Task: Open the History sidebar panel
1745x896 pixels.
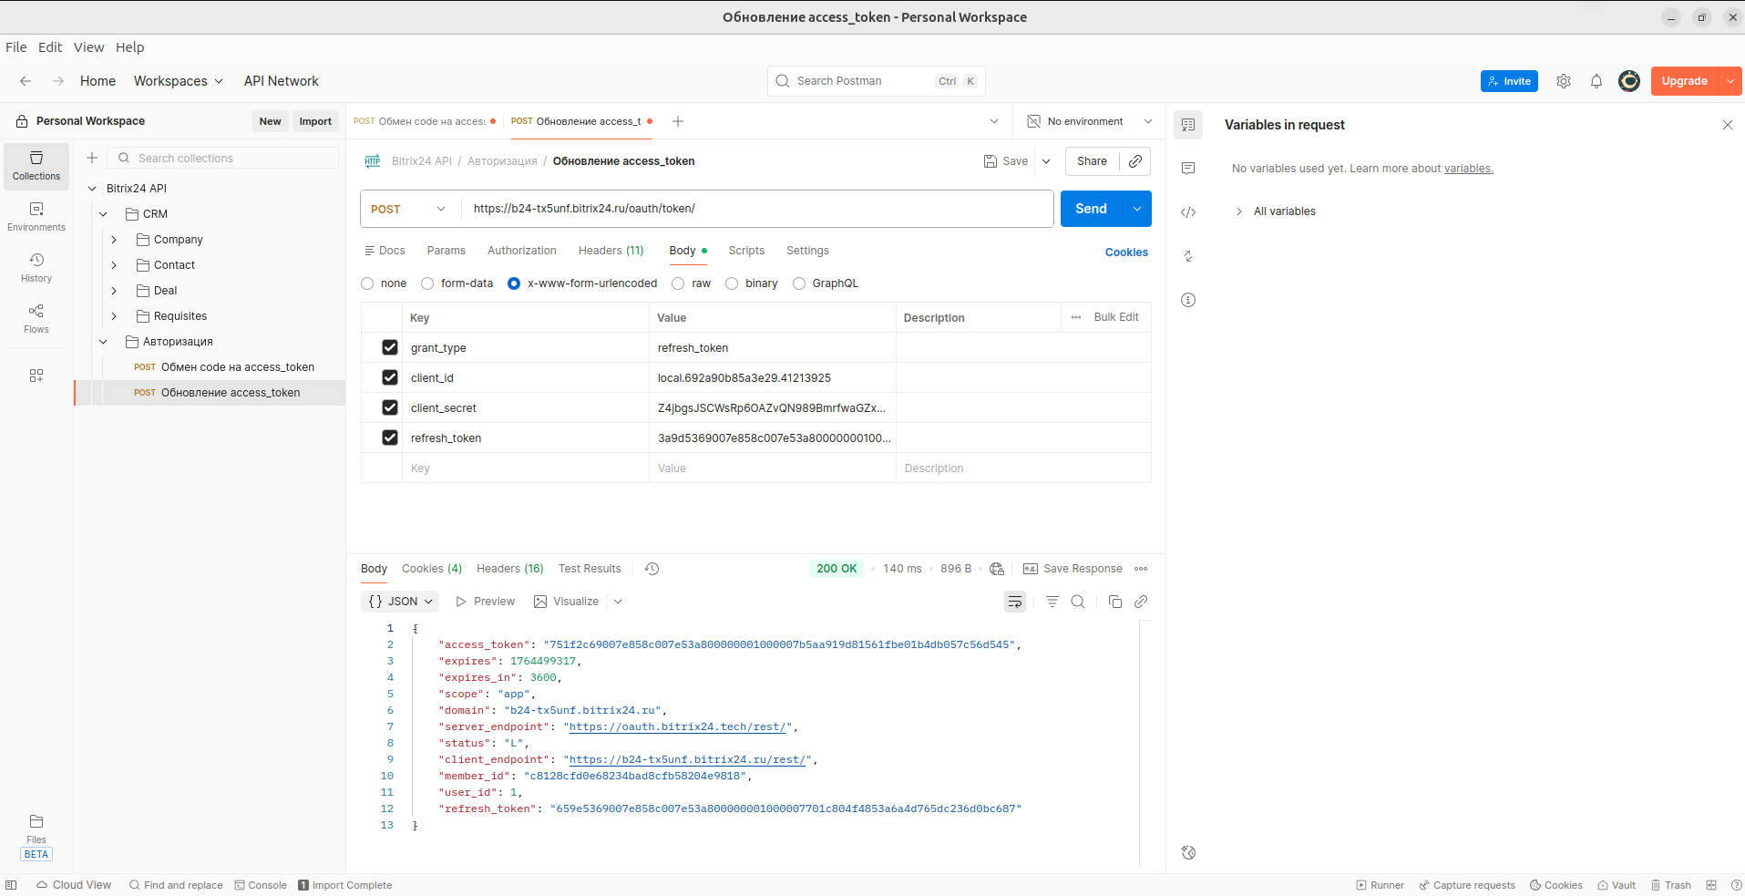Action: coord(36,267)
